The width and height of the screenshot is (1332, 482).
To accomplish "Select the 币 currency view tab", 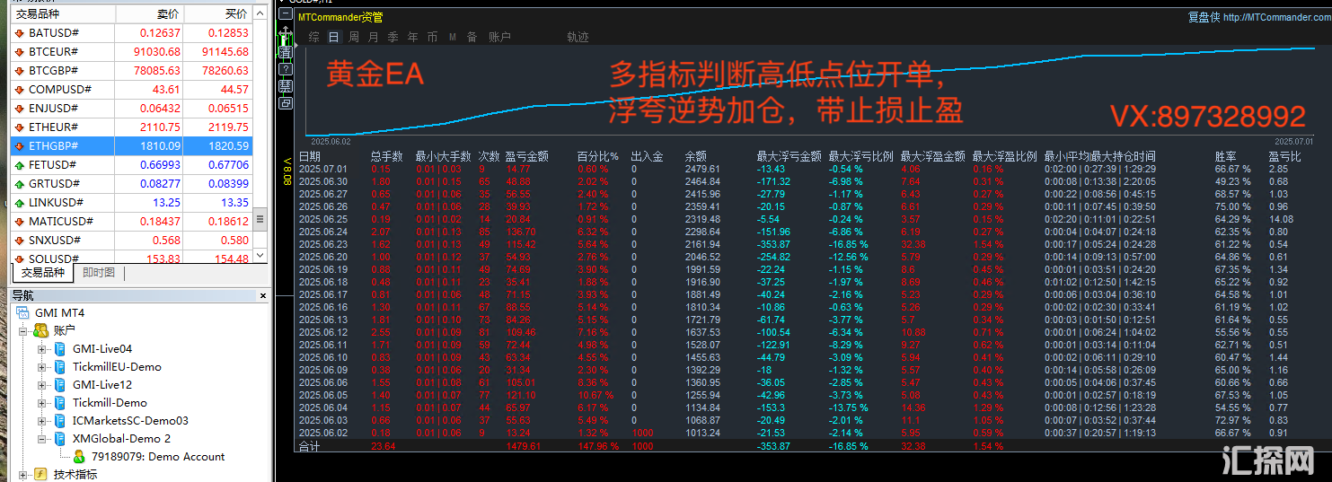I will [433, 37].
